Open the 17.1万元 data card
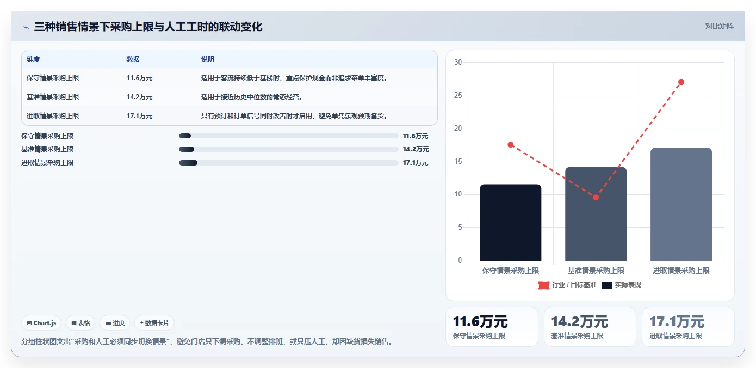The image size is (756, 368). click(688, 327)
